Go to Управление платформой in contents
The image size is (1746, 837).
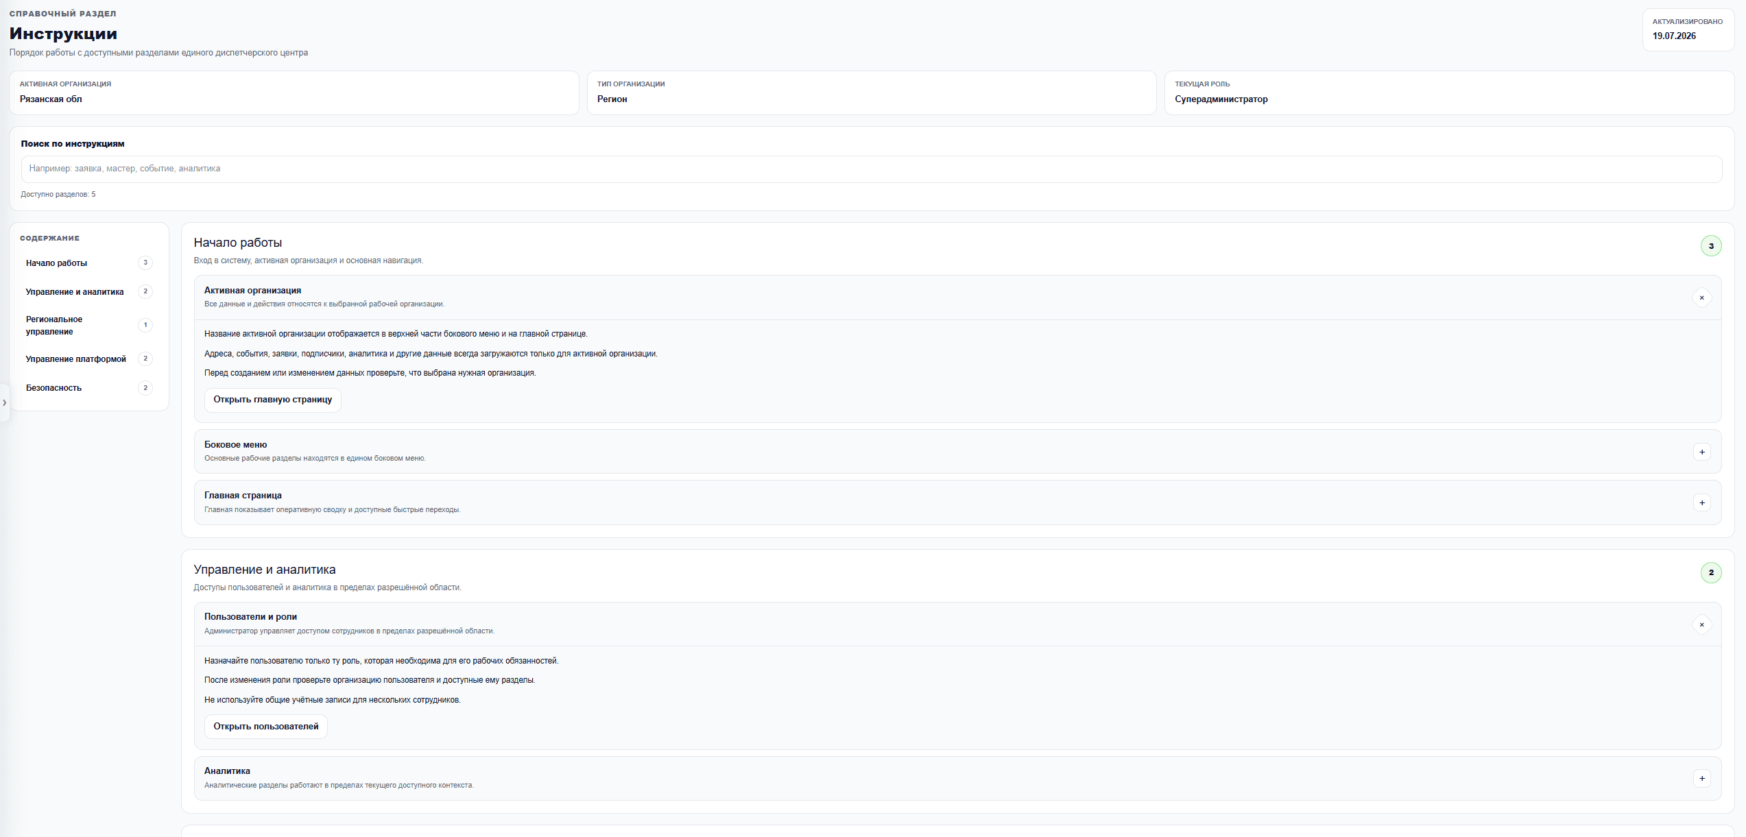click(x=89, y=359)
